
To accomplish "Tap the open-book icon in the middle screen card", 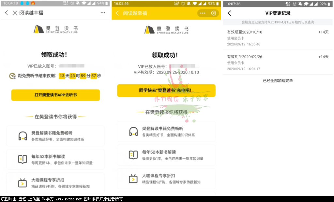I will 133,155.
